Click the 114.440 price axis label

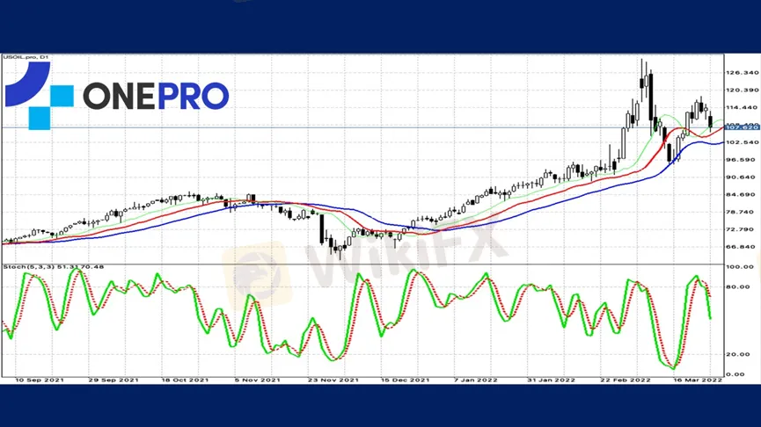[742, 107]
